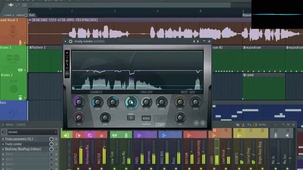Toggle the Drums 2 track mute LED

(x=25, y=98)
